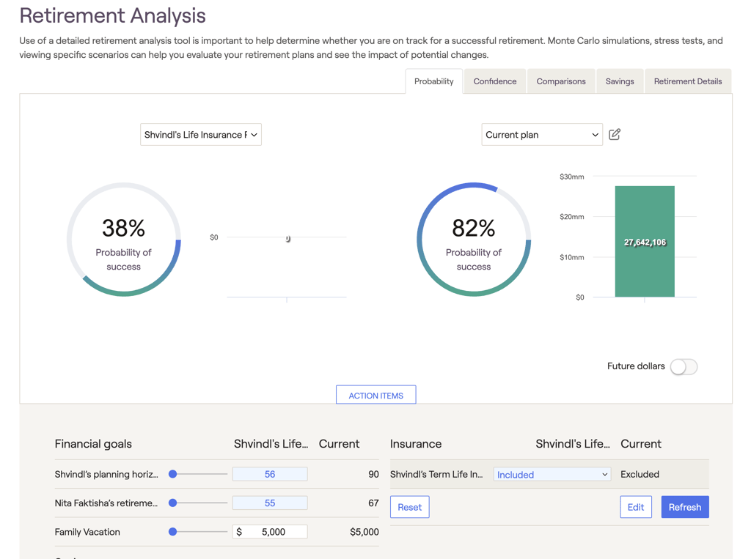View the Retirement Details tab

(x=687, y=81)
